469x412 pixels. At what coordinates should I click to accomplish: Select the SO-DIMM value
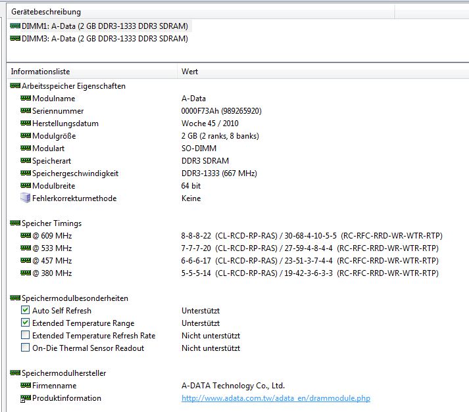pyautogui.click(x=199, y=149)
